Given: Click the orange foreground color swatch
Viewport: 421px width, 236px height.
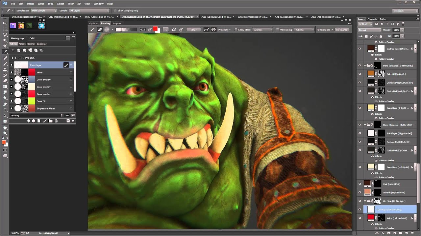Looking at the screenshot, I should point(4,142).
